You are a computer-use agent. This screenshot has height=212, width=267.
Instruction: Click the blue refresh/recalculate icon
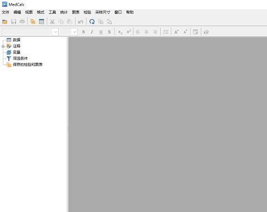click(92, 22)
